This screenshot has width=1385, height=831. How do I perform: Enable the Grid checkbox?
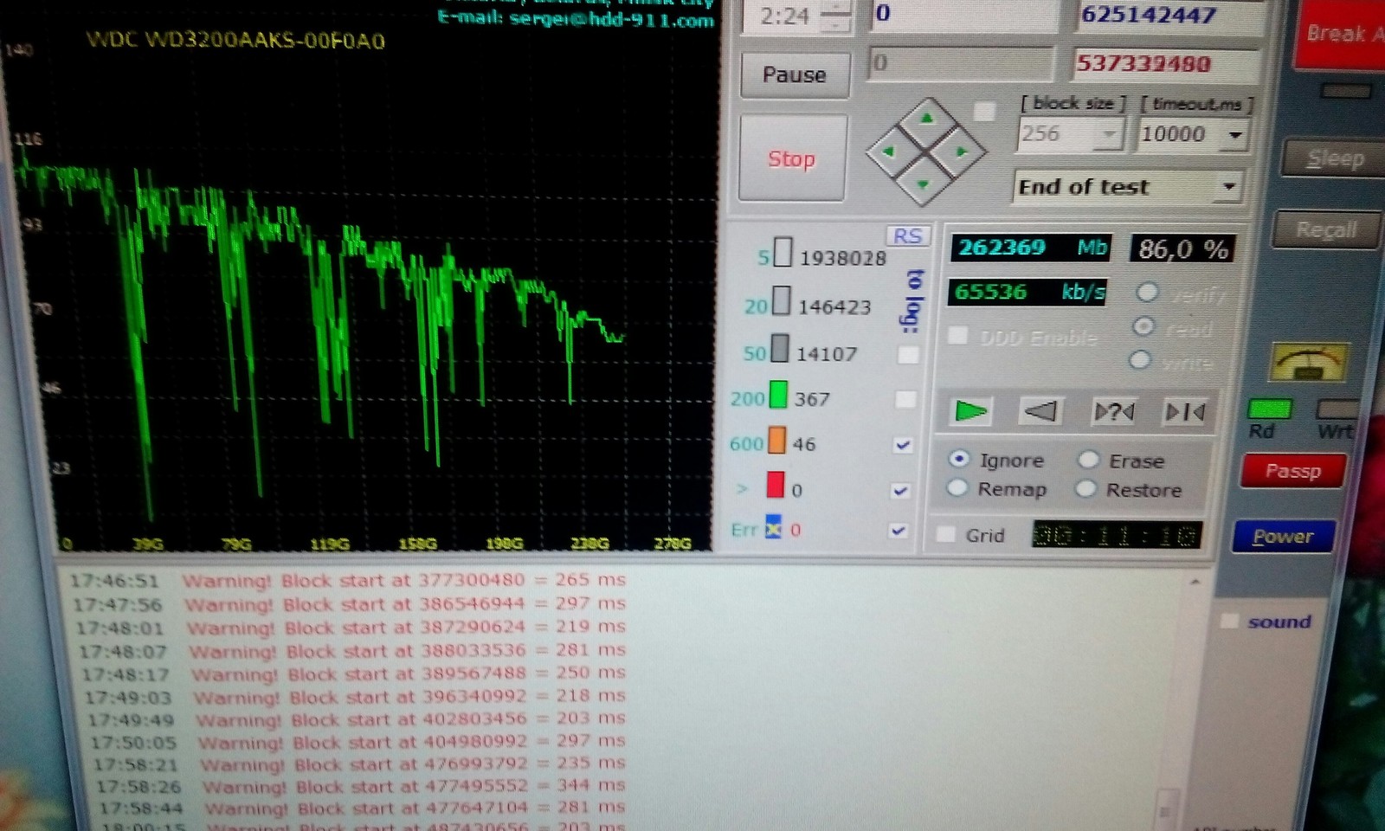946,535
